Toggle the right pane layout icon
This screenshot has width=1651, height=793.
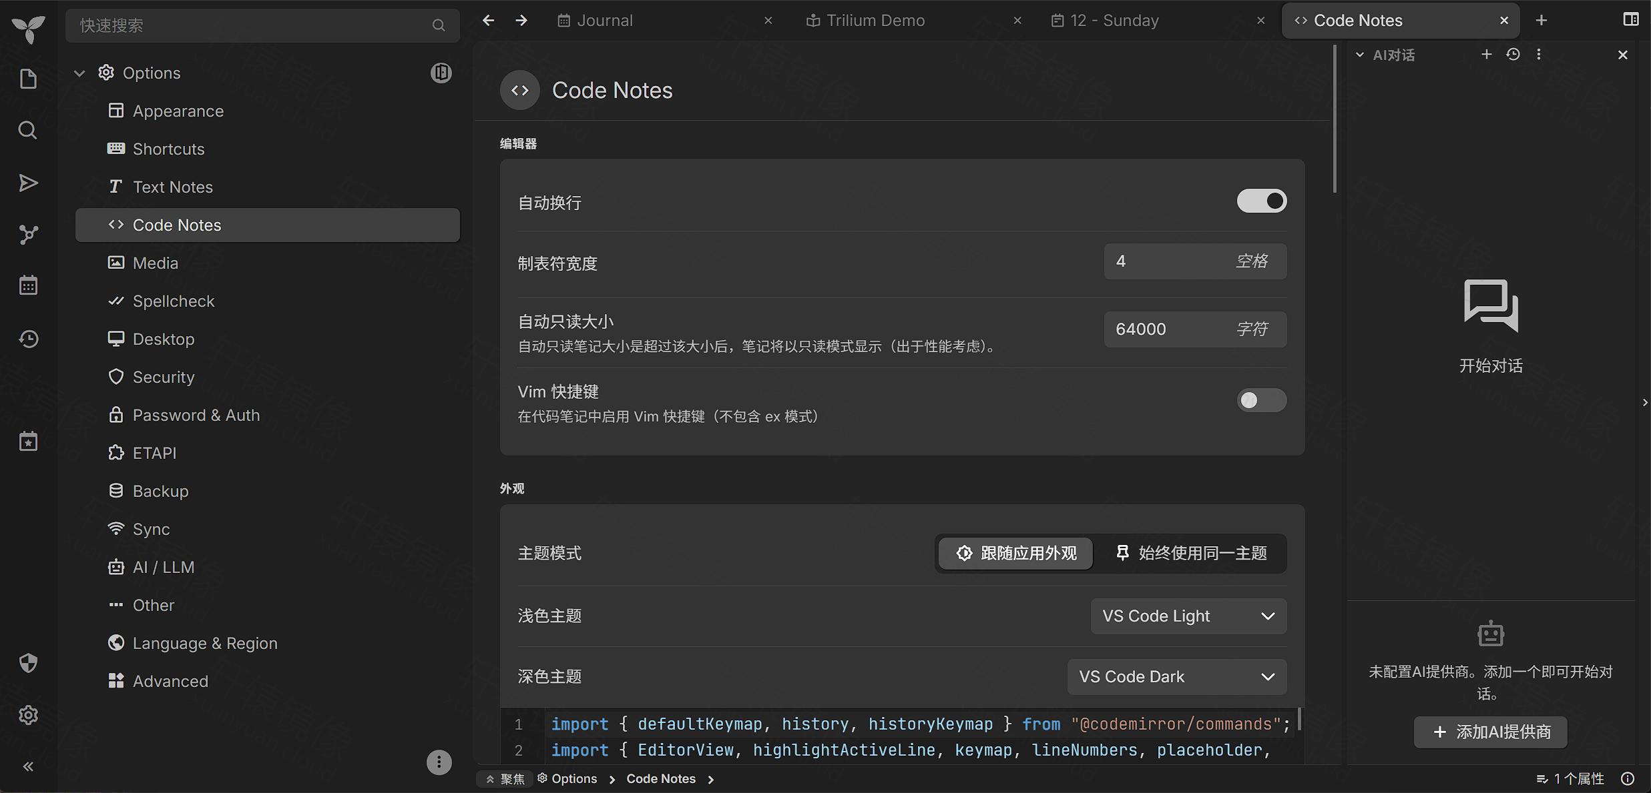pyautogui.click(x=1631, y=20)
